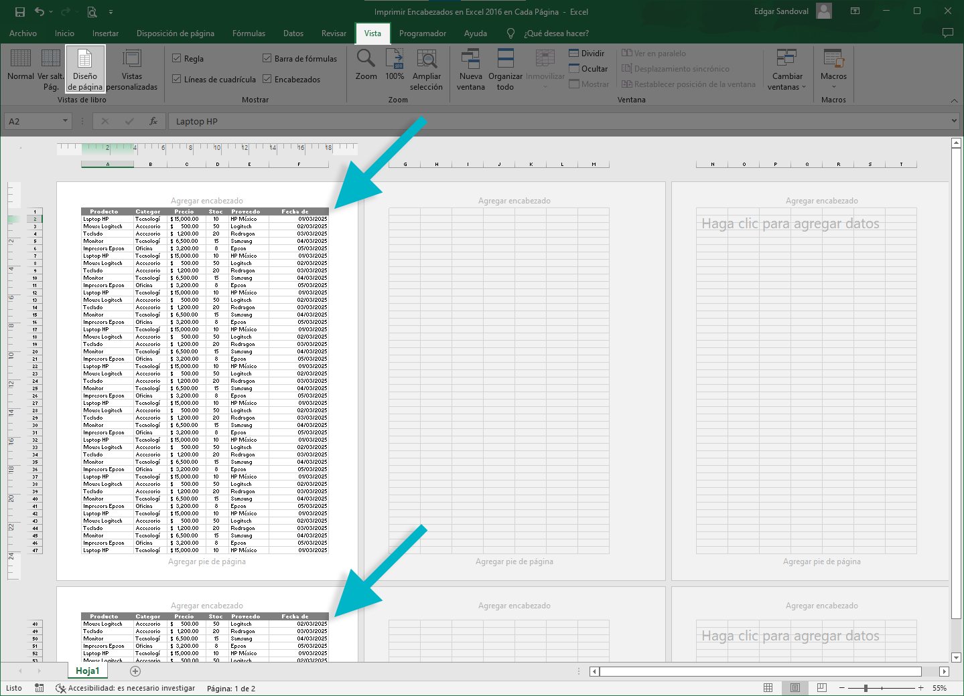Toggle Barra de fórmulas checkbox
Image resolution: width=964 pixels, height=696 pixels.
267,59
